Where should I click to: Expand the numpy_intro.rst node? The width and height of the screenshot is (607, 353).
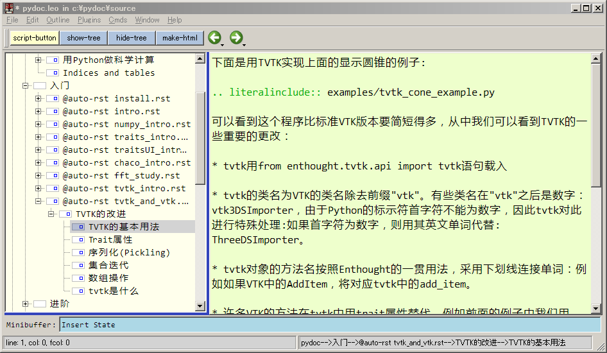[38, 125]
